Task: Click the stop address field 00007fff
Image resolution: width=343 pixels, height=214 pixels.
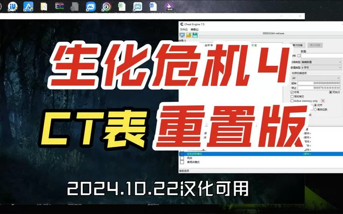Action: coord(319,88)
